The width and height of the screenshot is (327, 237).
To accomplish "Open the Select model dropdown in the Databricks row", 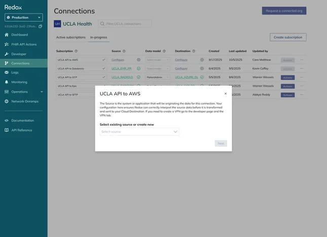I will (158, 68).
